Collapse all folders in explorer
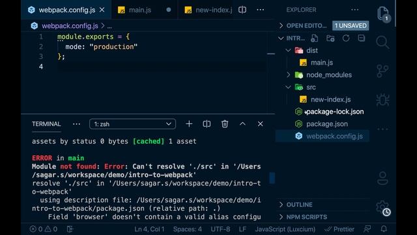 pyautogui.click(x=362, y=38)
